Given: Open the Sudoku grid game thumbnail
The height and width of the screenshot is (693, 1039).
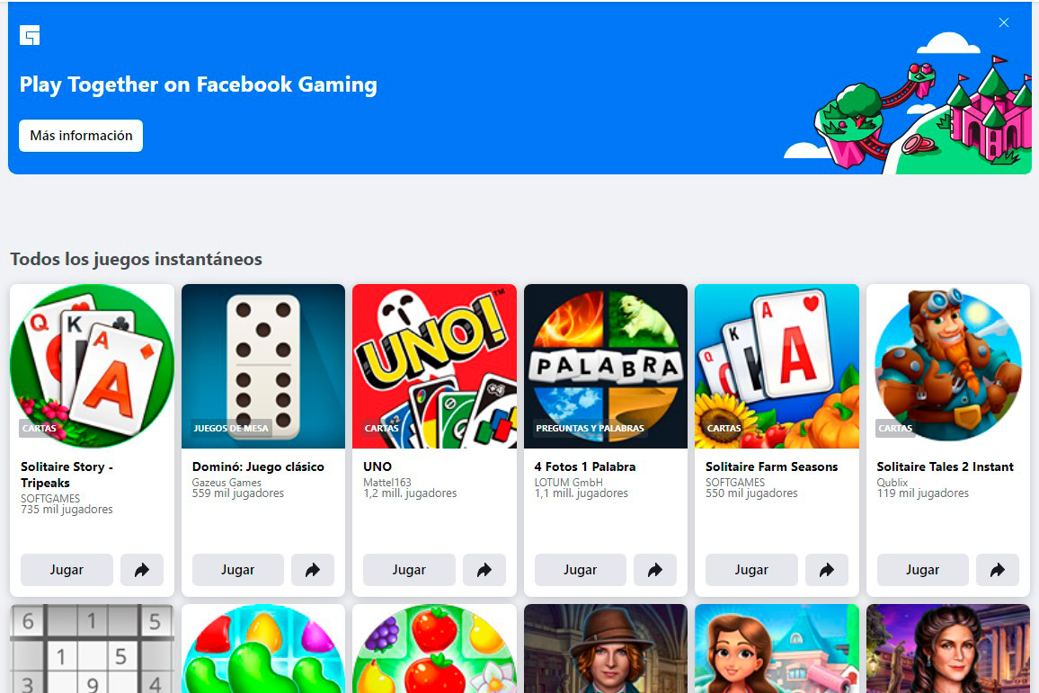Looking at the screenshot, I should point(92,649).
